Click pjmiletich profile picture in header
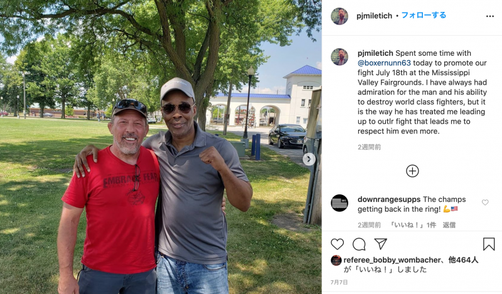This screenshot has width=502, height=294. click(339, 16)
